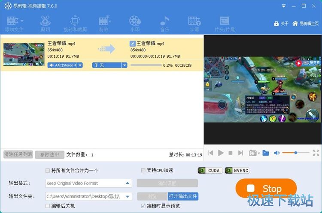The height and width of the screenshot is (213, 322).
Task: Click the blue conversion arrow between files
Action: (x=106, y=49)
